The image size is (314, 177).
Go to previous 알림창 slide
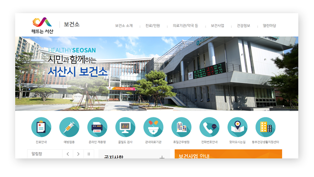click(x=68, y=154)
